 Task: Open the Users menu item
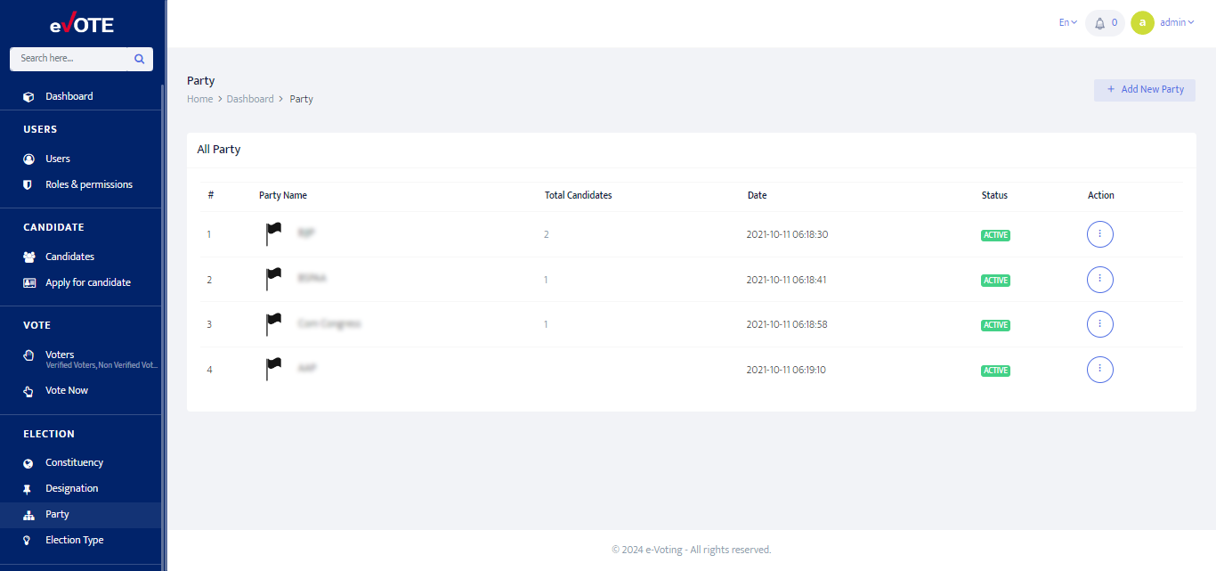(58, 159)
